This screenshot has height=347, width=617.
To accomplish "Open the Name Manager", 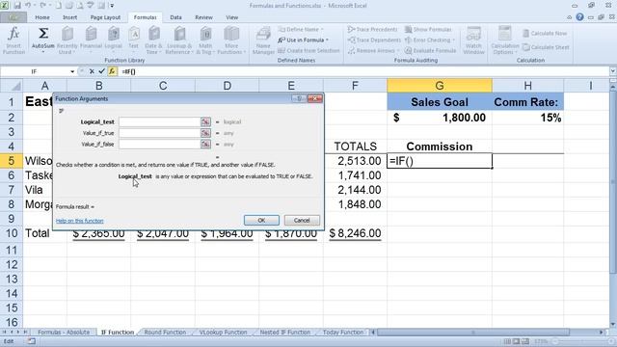I will (263, 40).
